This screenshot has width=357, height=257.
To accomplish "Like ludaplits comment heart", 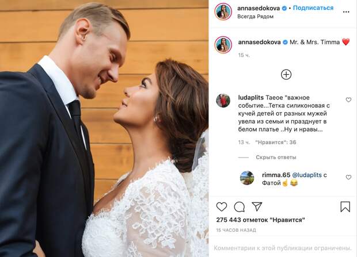I will (x=348, y=99).
